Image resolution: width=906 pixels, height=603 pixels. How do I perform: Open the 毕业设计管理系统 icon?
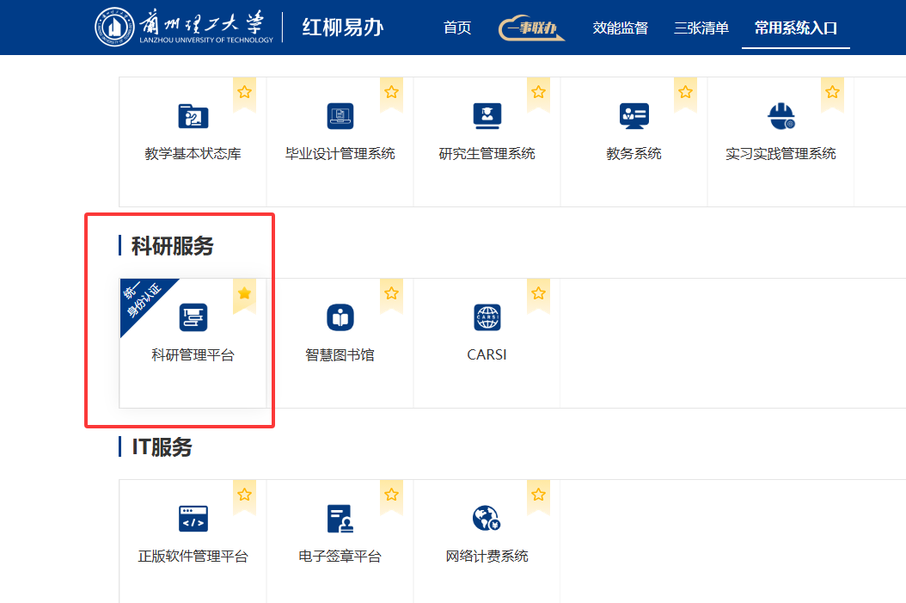(x=340, y=116)
